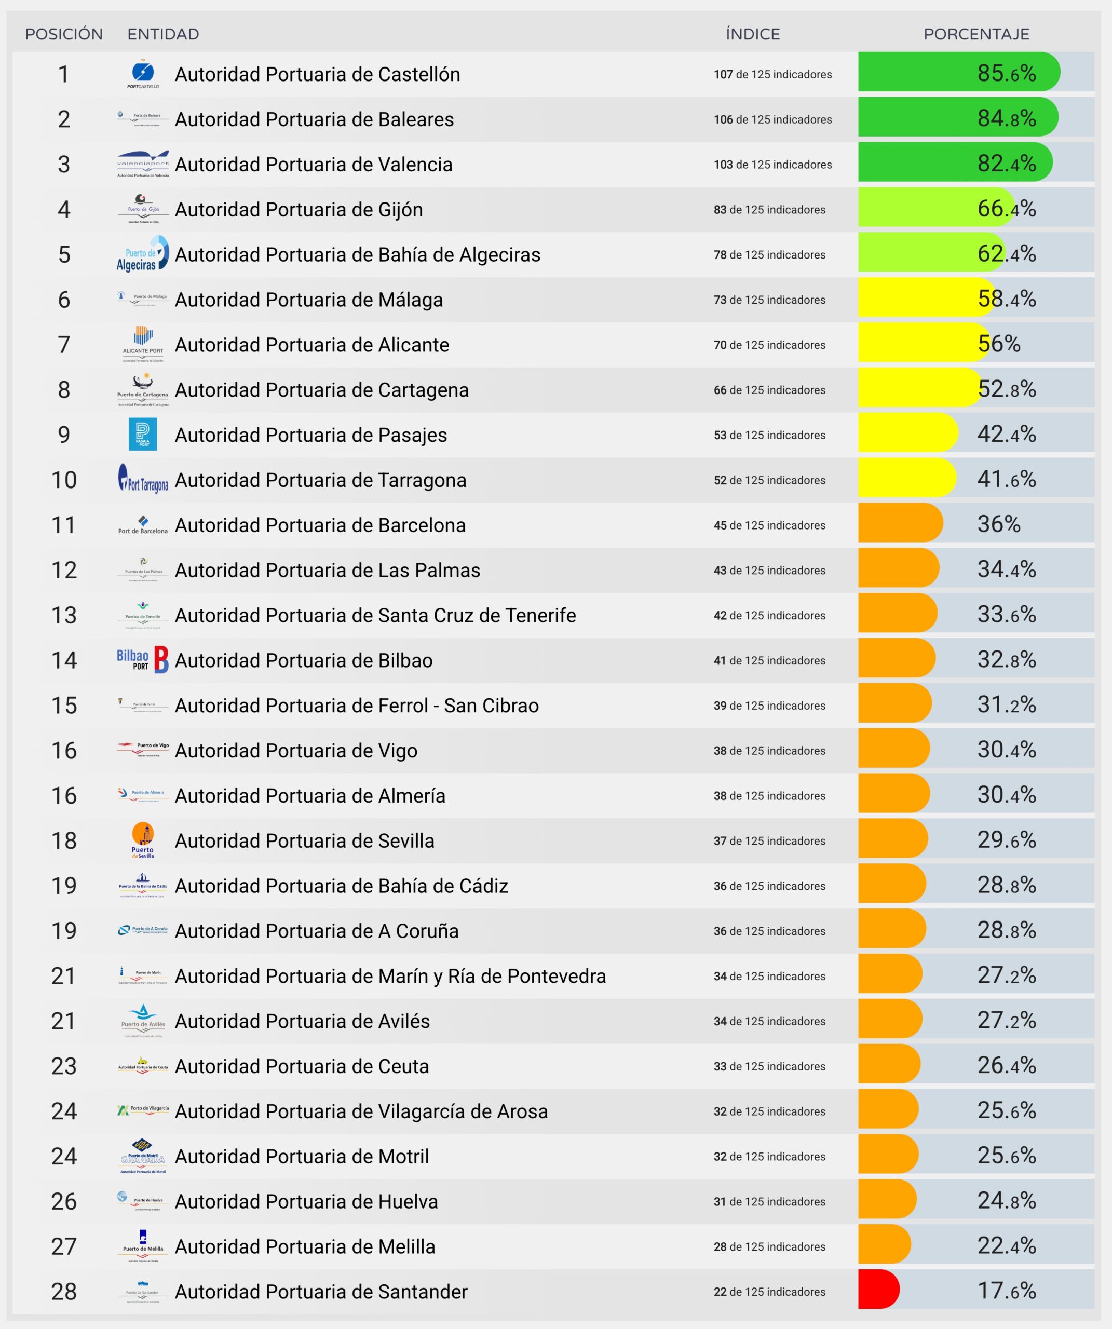Click the Puerto de Sevilla logo
This screenshot has width=1112, height=1329.
pos(143,840)
